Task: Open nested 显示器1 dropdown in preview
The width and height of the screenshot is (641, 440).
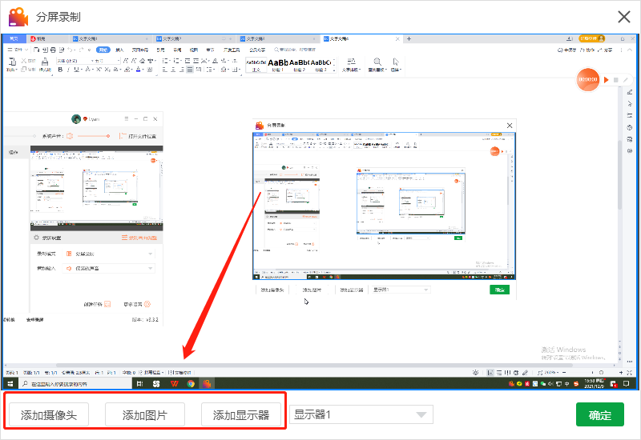Action: point(400,290)
